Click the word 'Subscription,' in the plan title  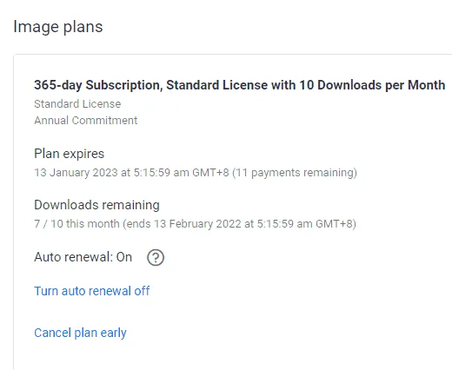(x=124, y=85)
